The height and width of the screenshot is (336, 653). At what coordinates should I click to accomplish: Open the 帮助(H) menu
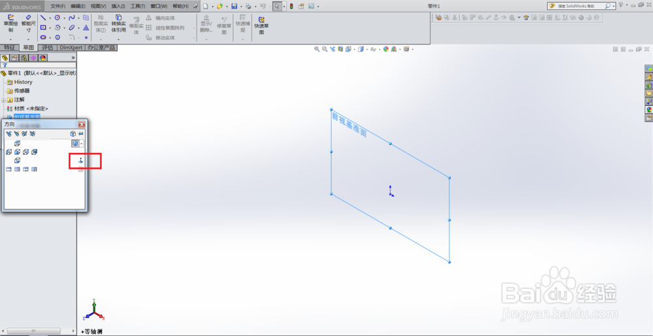(180, 7)
